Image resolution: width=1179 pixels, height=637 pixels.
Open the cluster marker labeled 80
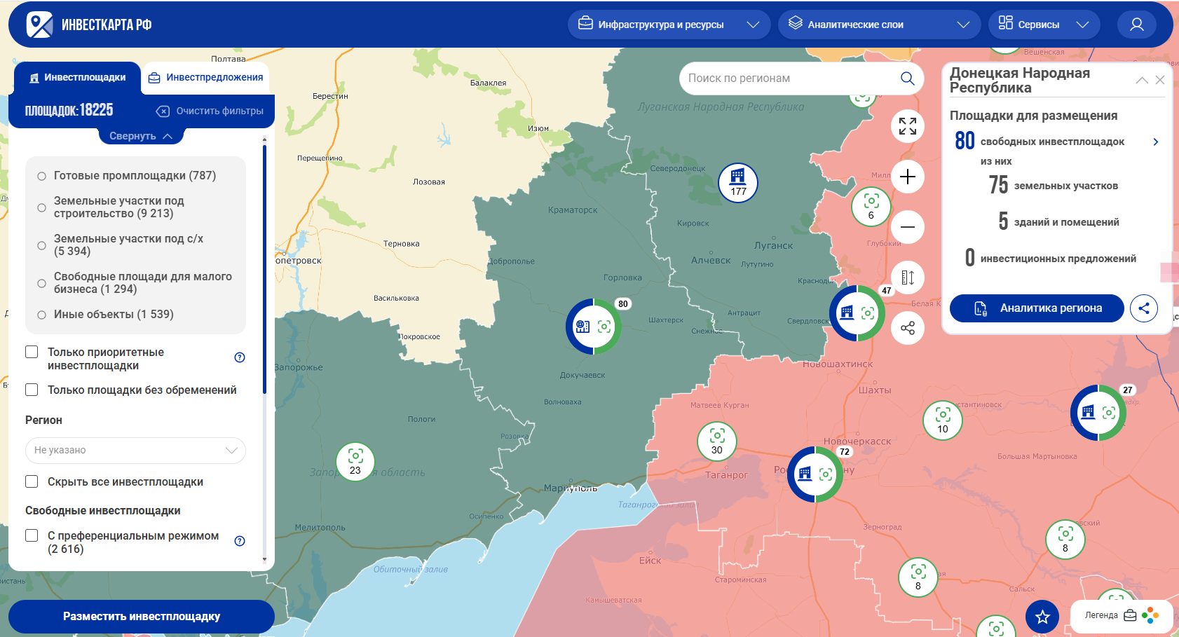pyautogui.click(x=593, y=326)
